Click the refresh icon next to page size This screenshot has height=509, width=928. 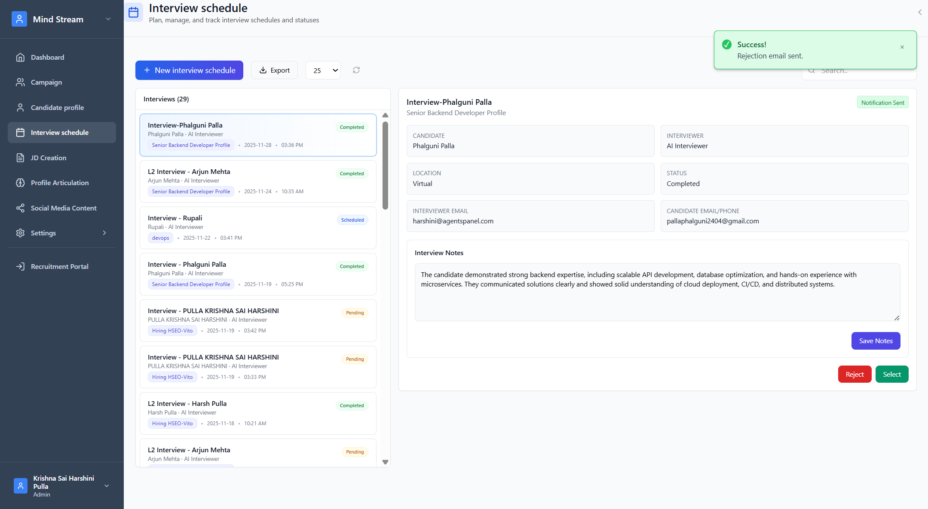coord(356,70)
